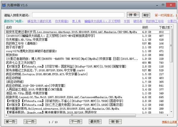
Task: Select row [疯狂动物城] with brackets
Action: click(x=87, y=82)
